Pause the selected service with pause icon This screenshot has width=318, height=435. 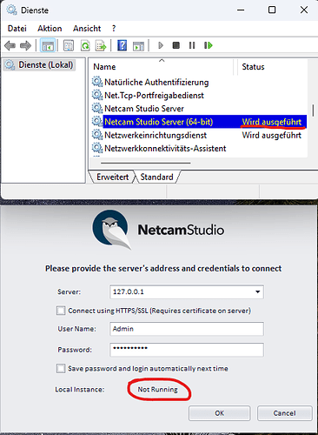coord(192,45)
